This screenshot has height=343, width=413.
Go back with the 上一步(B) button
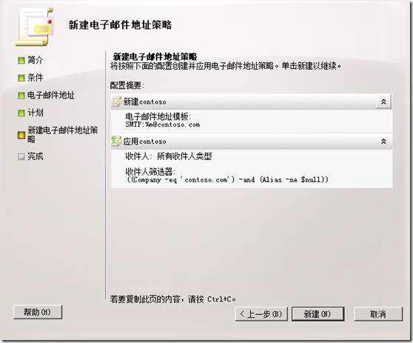[x=261, y=313]
